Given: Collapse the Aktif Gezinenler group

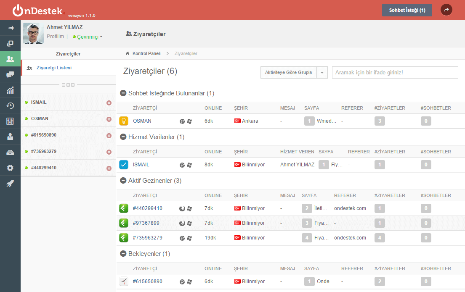Looking at the screenshot, I should pyautogui.click(x=123, y=181).
